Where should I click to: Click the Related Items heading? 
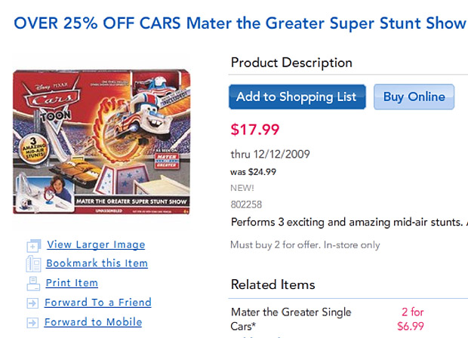point(272,284)
